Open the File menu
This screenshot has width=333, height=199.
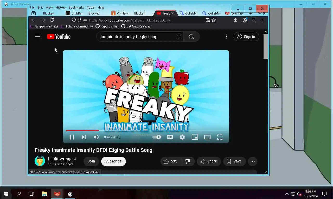pos(32,8)
